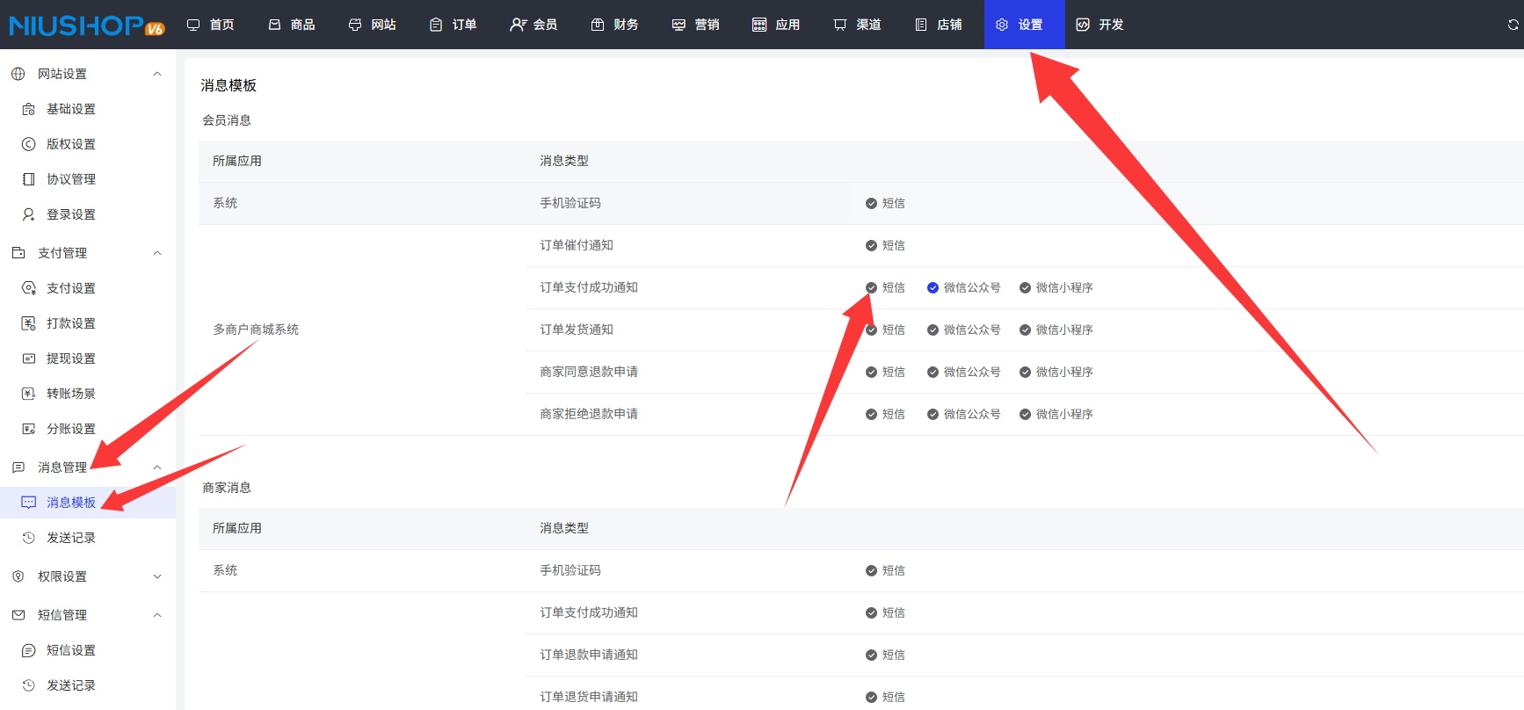Switch to the 营销 top menu
The width and height of the screenshot is (1524, 710).
(x=695, y=25)
